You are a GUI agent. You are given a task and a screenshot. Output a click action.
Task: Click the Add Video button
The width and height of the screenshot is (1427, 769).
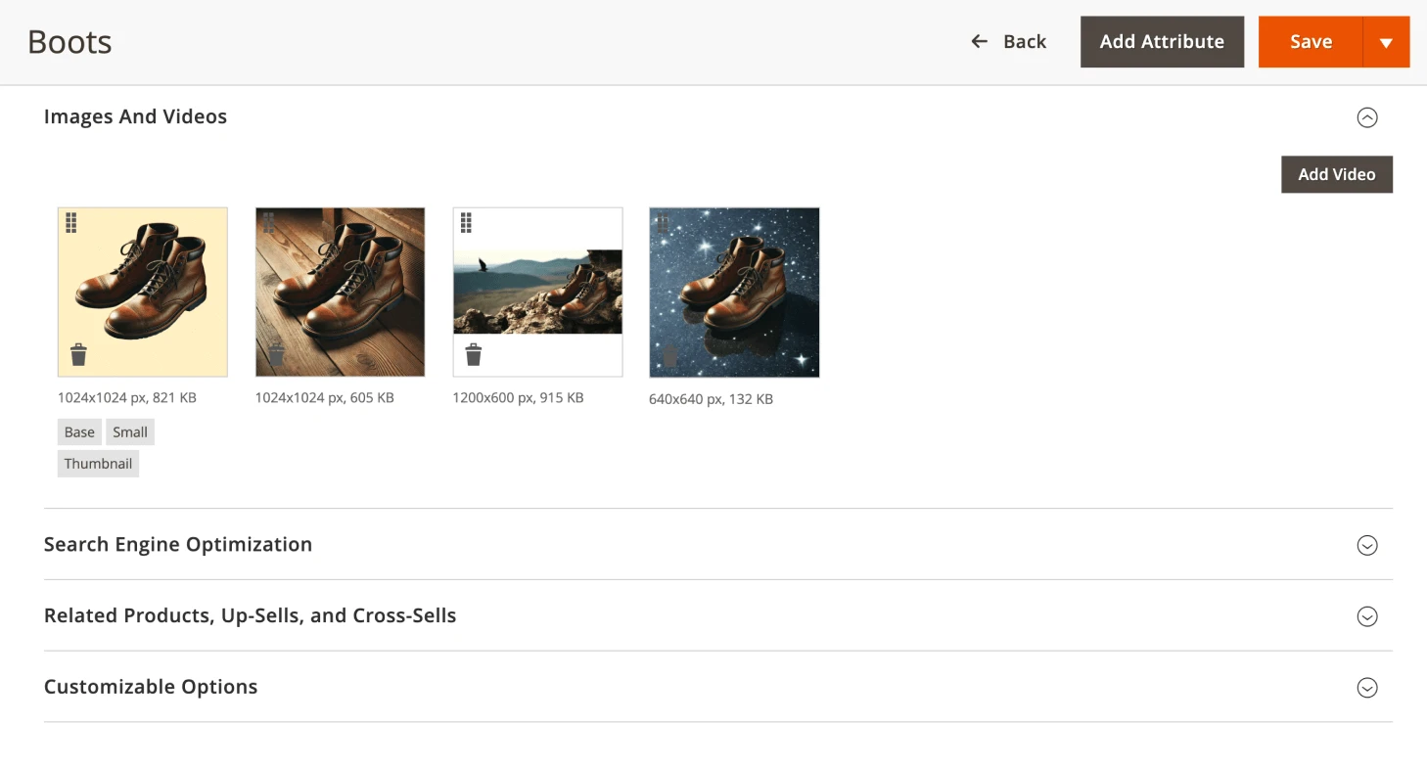click(x=1337, y=174)
